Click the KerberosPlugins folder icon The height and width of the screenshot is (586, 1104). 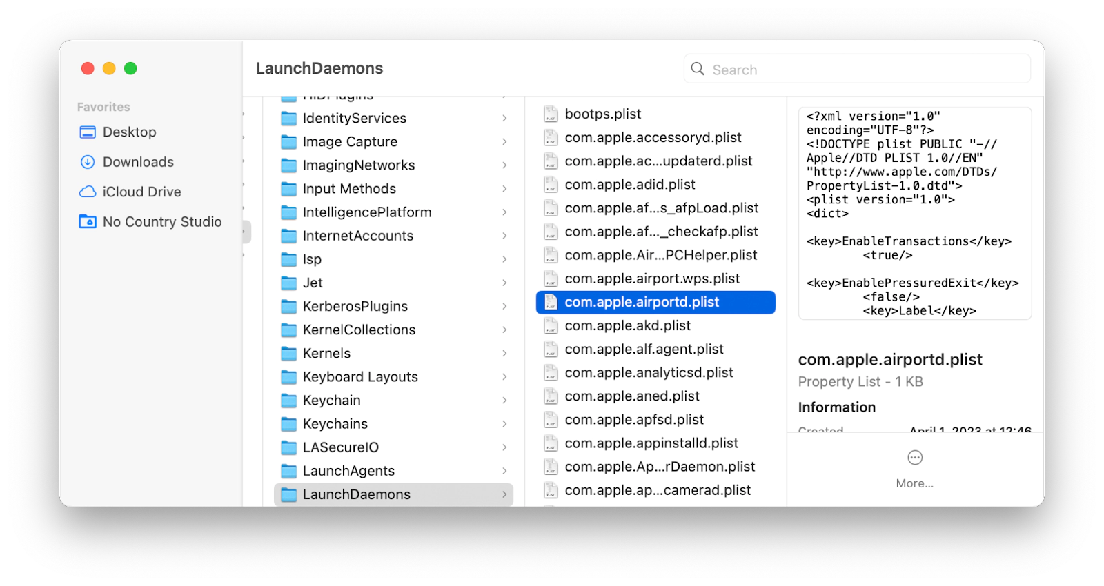(x=289, y=306)
